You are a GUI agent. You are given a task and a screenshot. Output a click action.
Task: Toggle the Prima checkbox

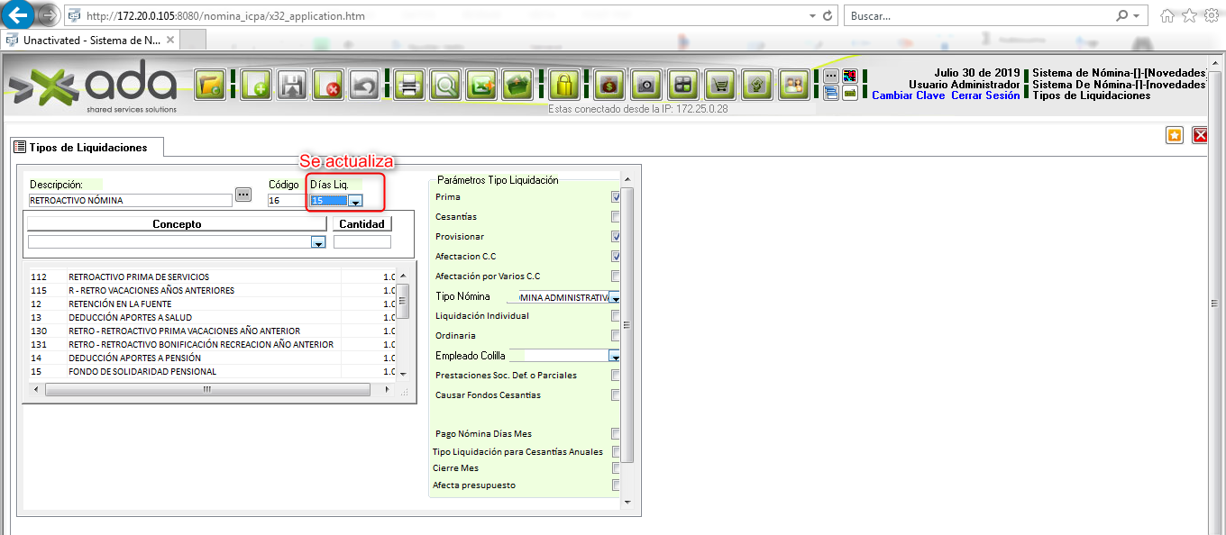point(616,197)
